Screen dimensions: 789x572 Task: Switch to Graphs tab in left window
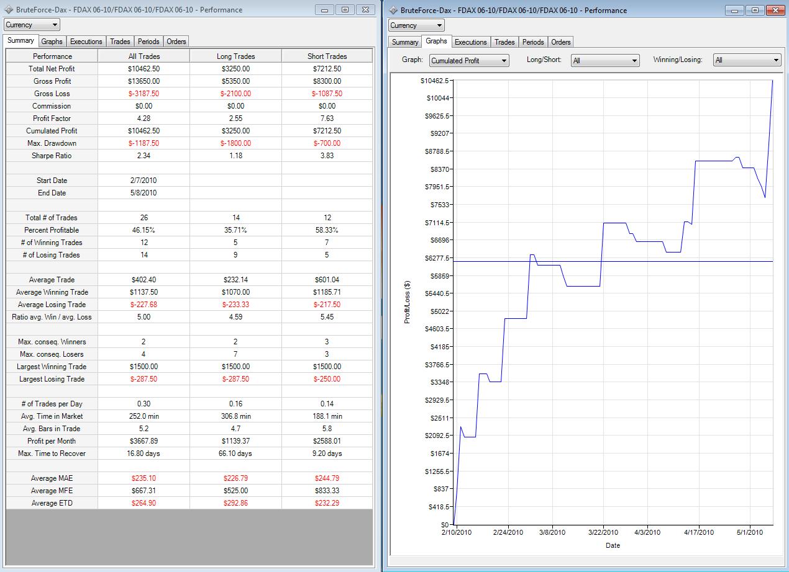point(52,42)
